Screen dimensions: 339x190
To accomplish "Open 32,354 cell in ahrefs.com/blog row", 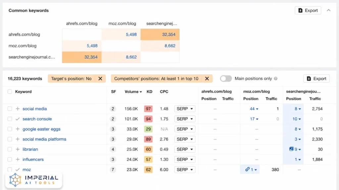I will tap(160, 34).
